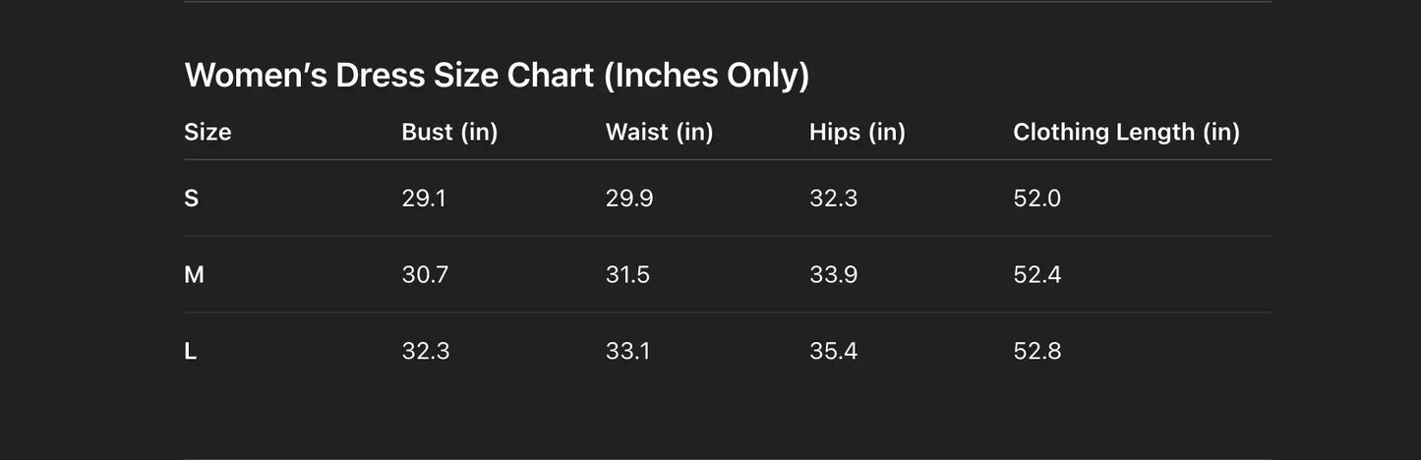This screenshot has height=460, width=1421.
Task: Select the S size row label
Action: click(192, 199)
